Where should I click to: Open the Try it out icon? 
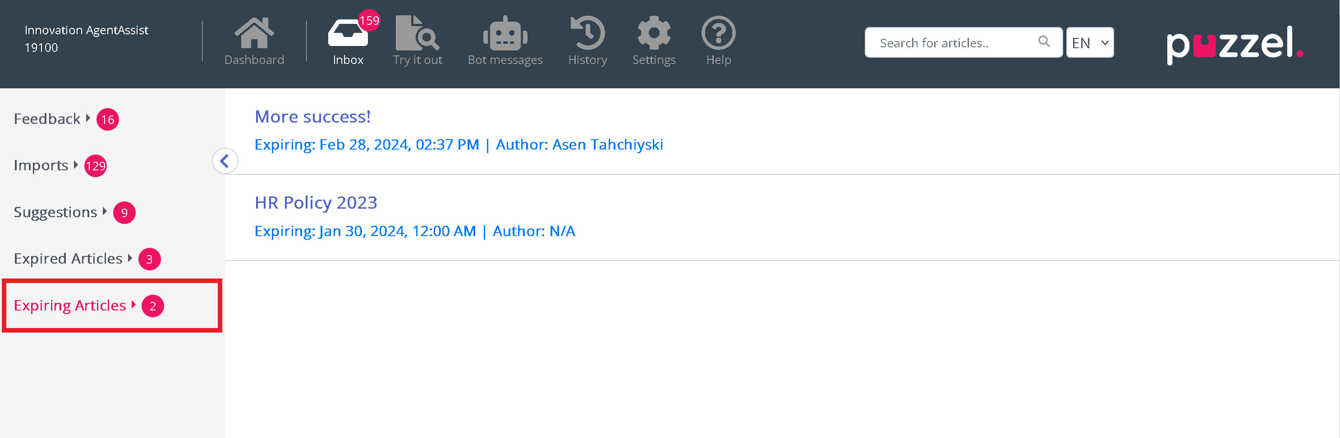pyautogui.click(x=417, y=33)
